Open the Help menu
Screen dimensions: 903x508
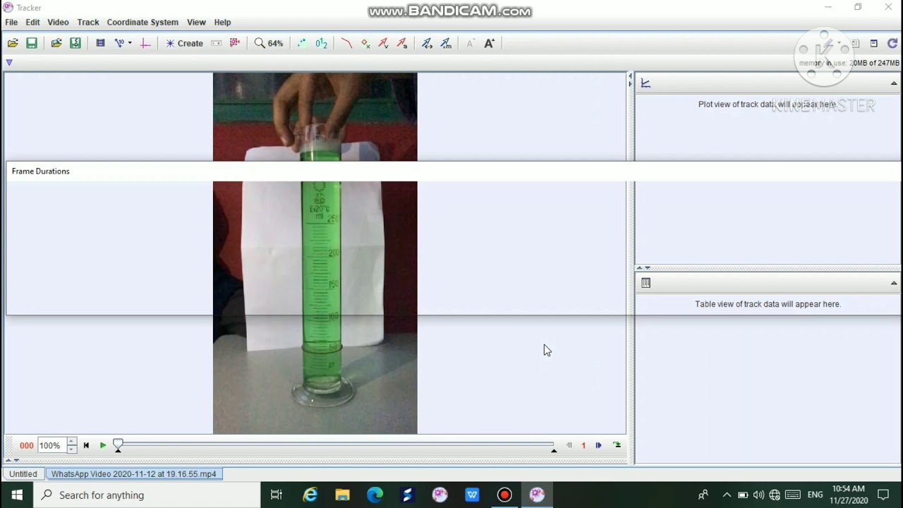pyautogui.click(x=222, y=22)
